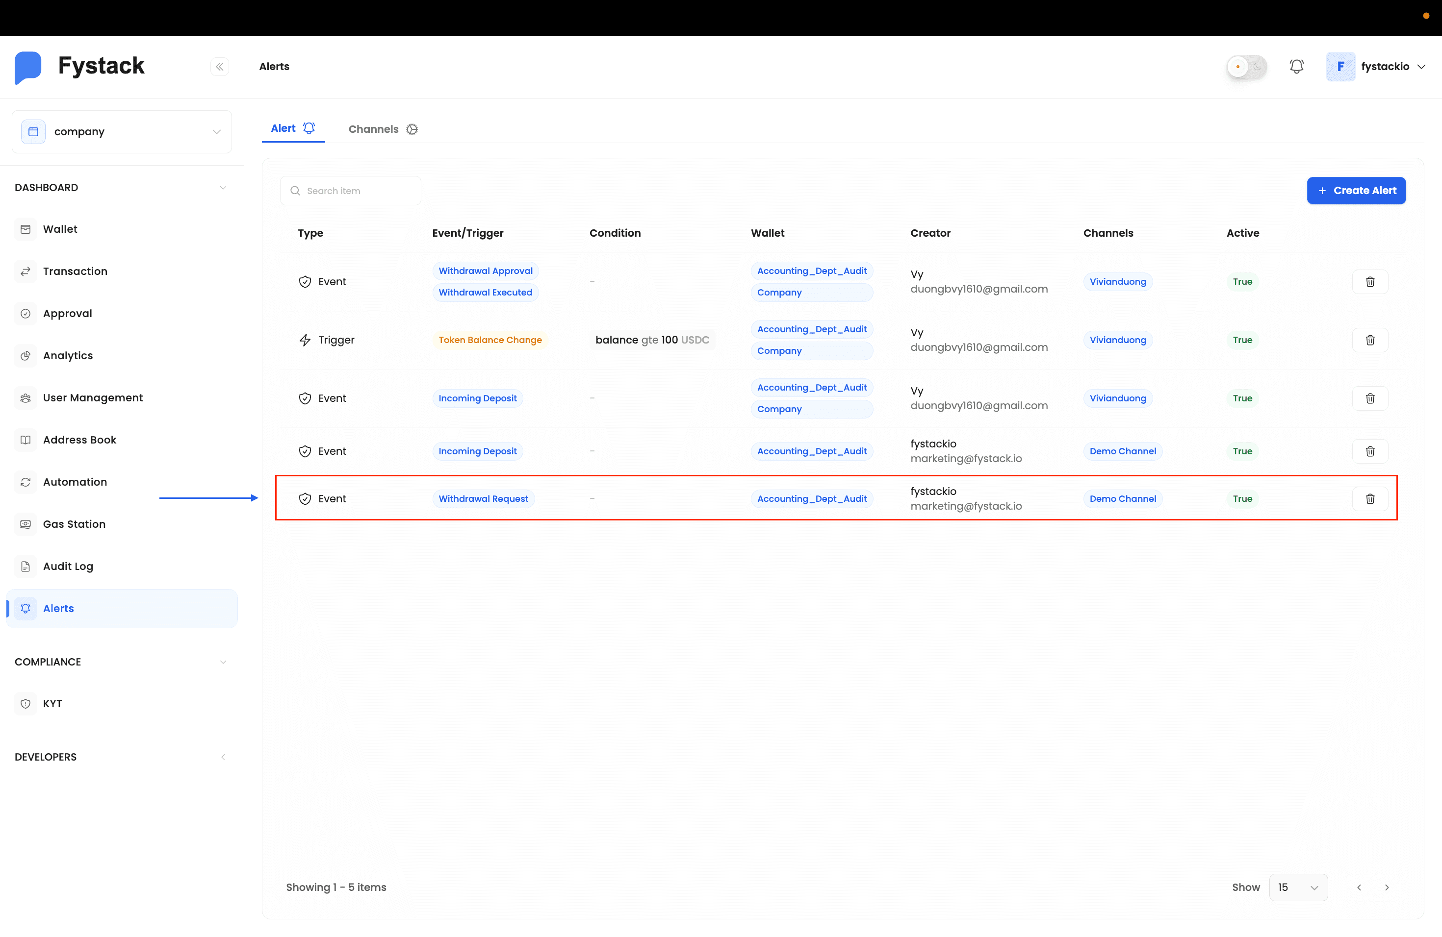The width and height of the screenshot is (1442, 937).
Task: Delete the Withdrawal Request alert
Action: pyautogui.click(x=1370, y=499)
